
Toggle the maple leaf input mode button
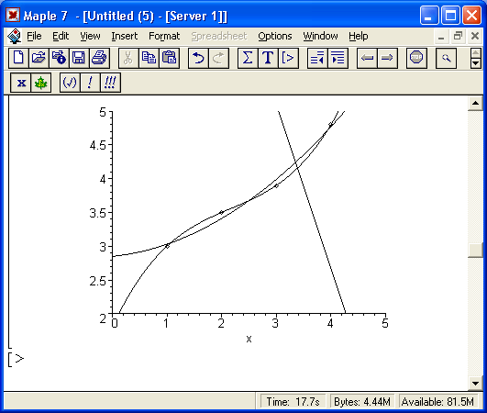[x=41, y=83]
